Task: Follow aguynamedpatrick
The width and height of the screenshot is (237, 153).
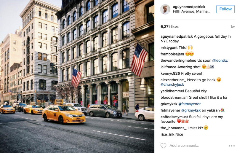Action: point(225,9)
